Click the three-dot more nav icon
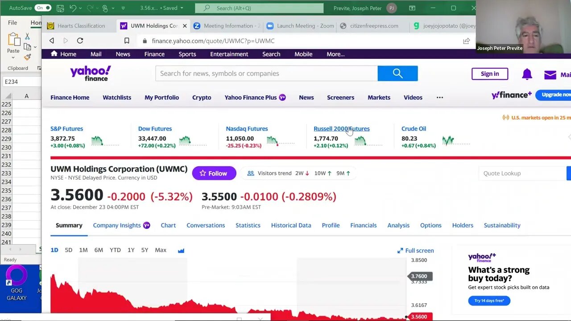The height and width of the screenshot is (321, 571). pos(440,97)
